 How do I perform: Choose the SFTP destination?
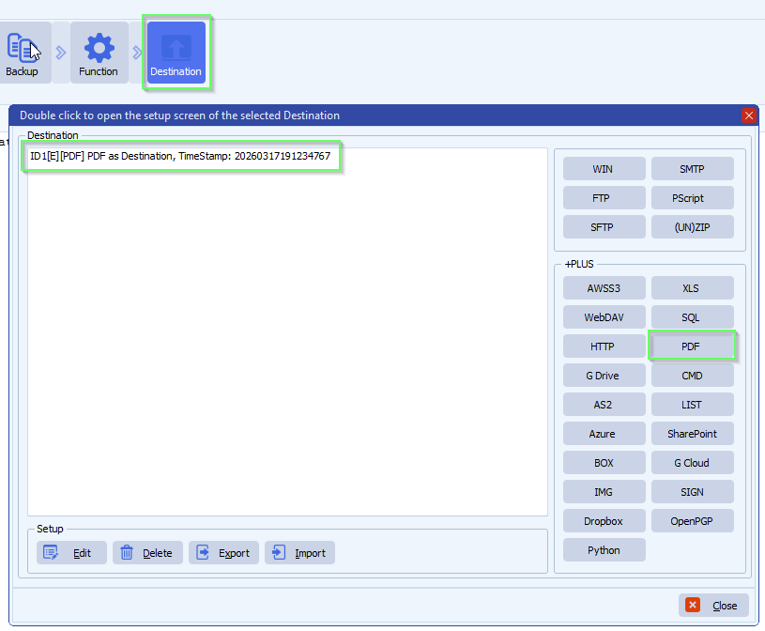click(x=604, y=226)
